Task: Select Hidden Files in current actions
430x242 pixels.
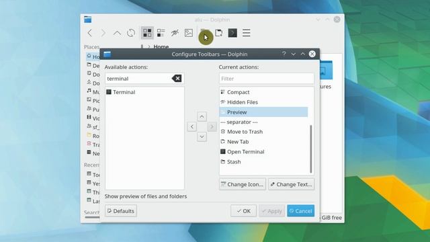Action: click(264, 102)
